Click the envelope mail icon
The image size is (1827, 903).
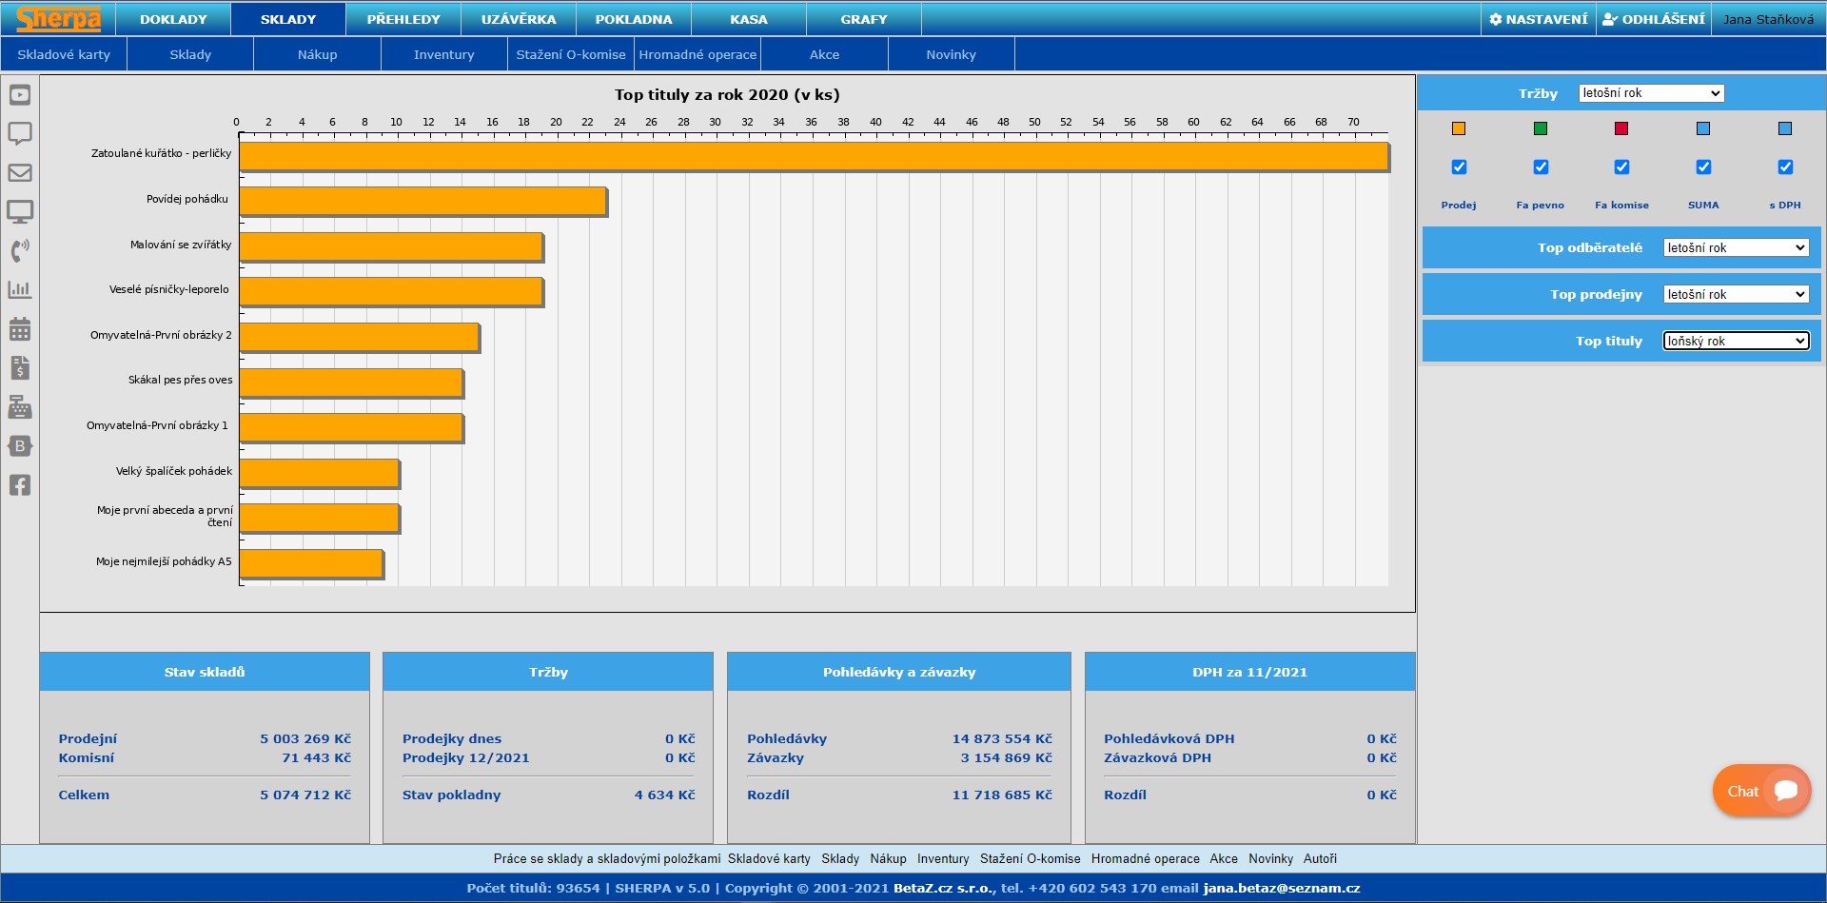tap(20, 173)
